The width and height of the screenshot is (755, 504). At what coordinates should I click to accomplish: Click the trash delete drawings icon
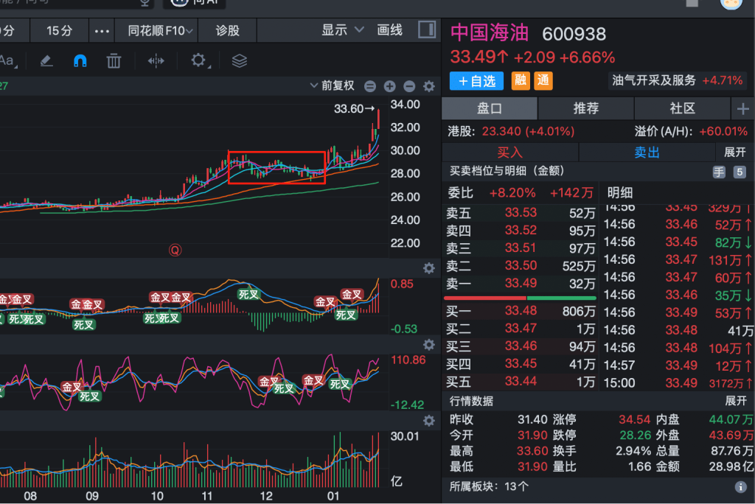(114, 60)
